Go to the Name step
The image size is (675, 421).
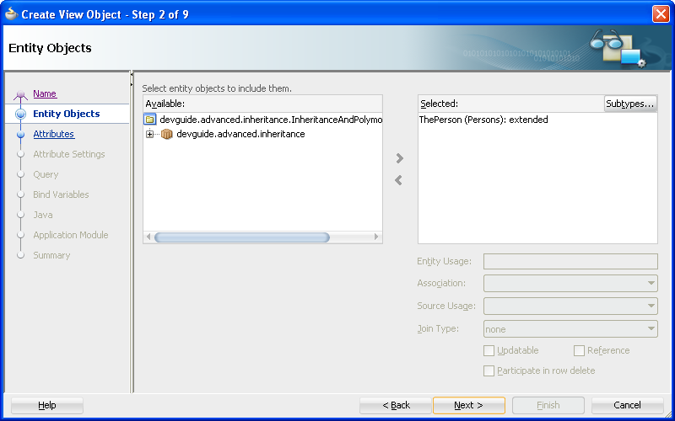(x=45, y=93)
